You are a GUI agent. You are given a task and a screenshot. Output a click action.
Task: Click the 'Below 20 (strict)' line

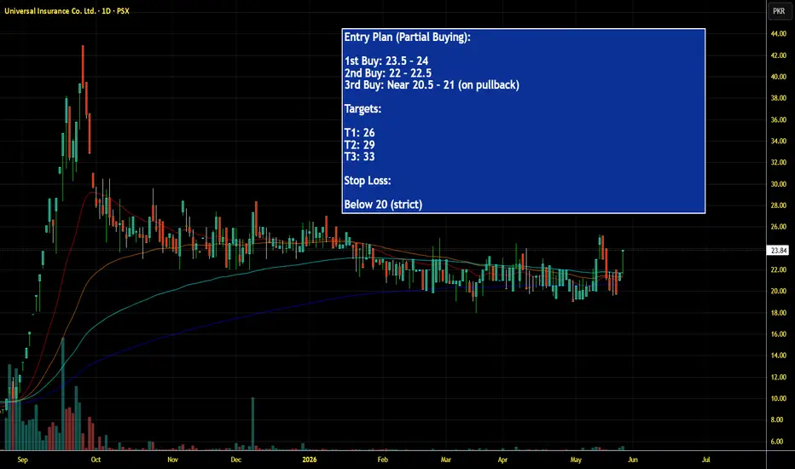[x=383, y=205]
